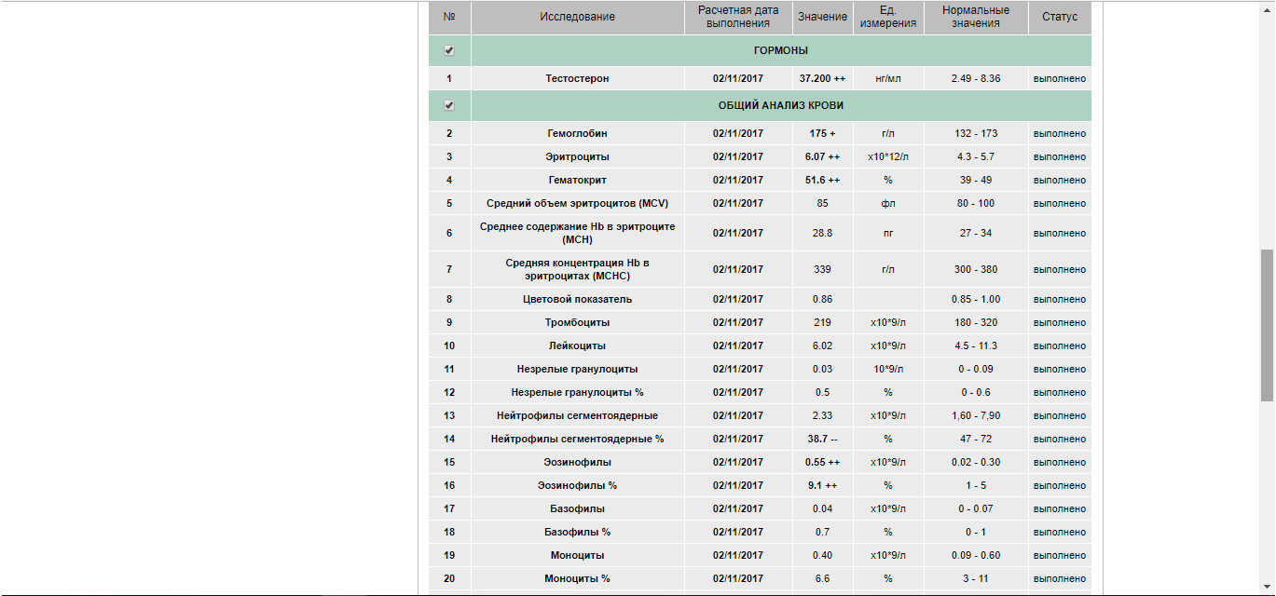Click the Нормальные значения column header
This screenshot has width=1276, height=596.
click(x=975, y=17)
